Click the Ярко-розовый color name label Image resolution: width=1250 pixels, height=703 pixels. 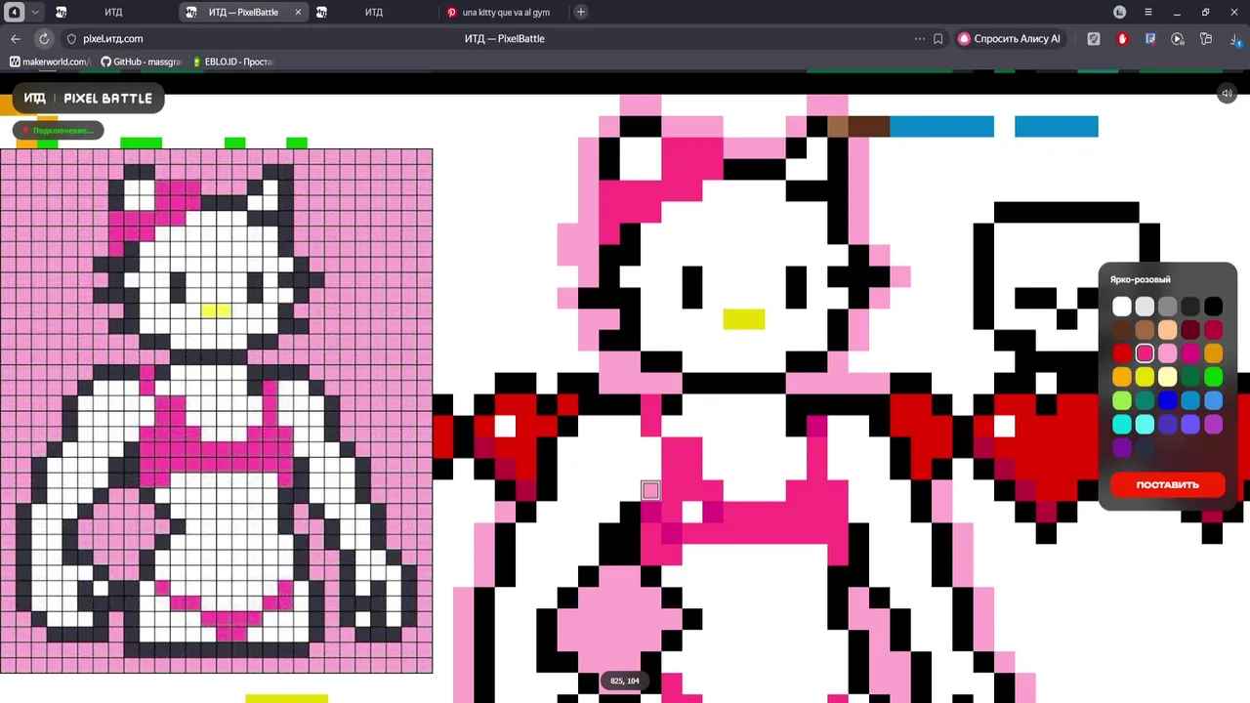coord(1140,280)
